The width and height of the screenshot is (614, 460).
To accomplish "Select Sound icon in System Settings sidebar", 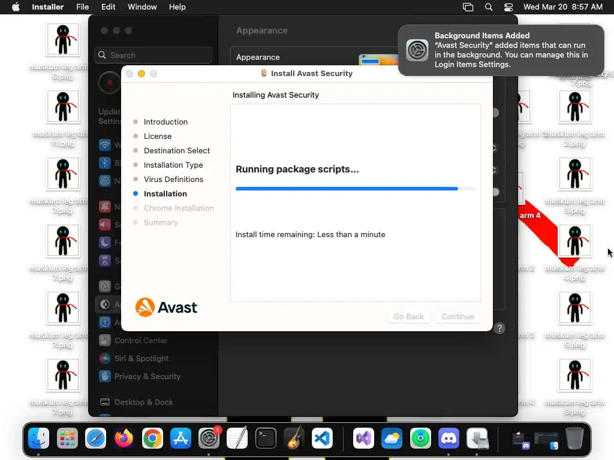I will coord(104,225).
